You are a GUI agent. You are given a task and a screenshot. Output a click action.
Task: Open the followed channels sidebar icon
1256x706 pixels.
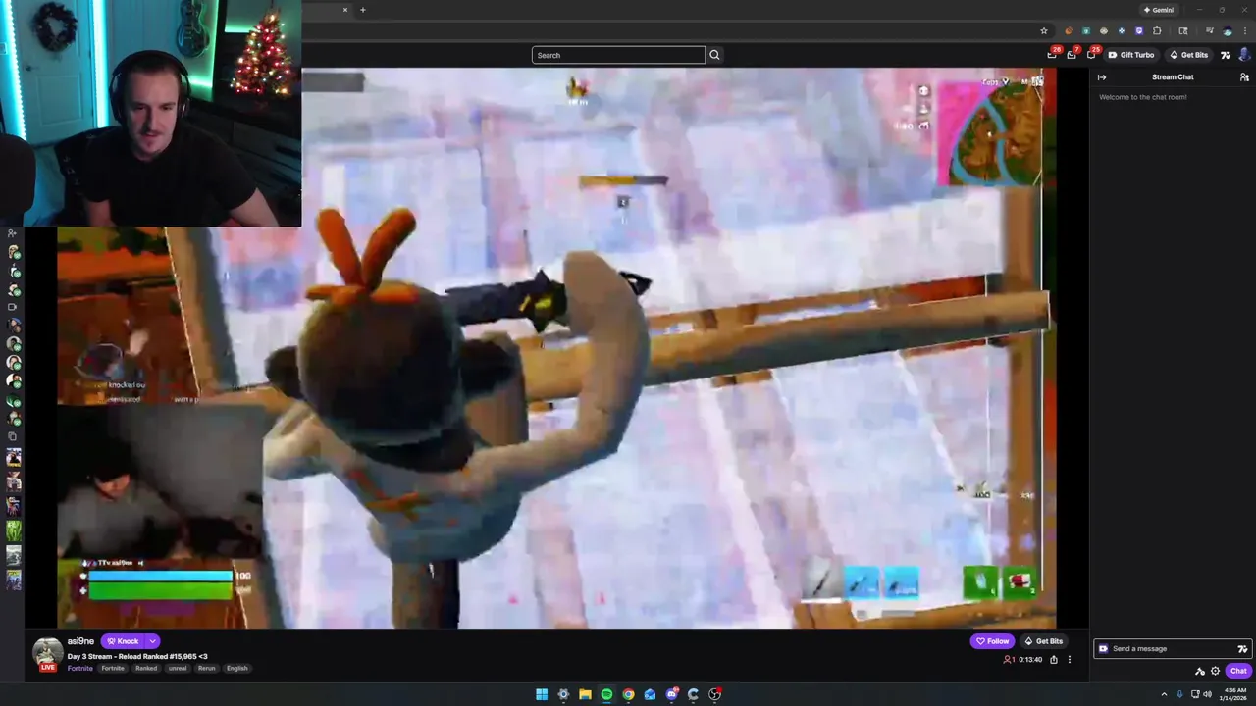12,233
